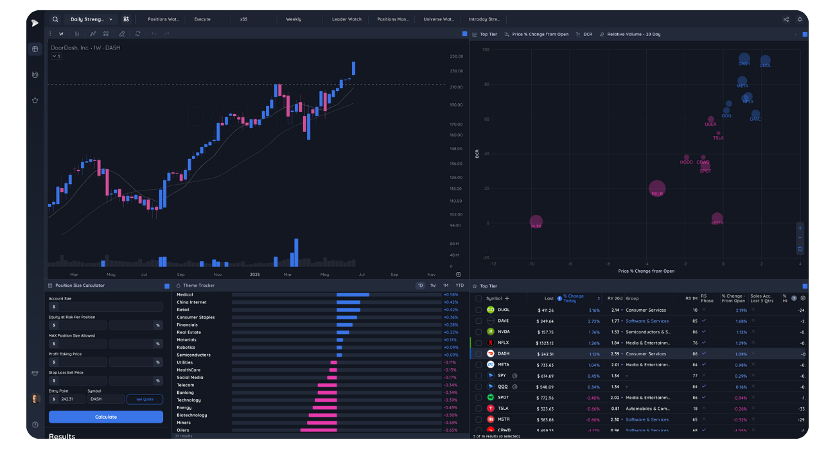The height and width of the screenshot is (449, 835).
Task: Click the star icon next to Top Tier table title
Action: [475, 286]
